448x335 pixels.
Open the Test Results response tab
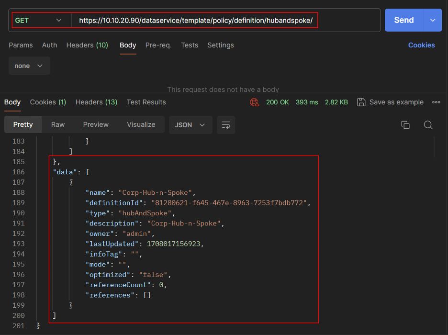tap(146, 102)
